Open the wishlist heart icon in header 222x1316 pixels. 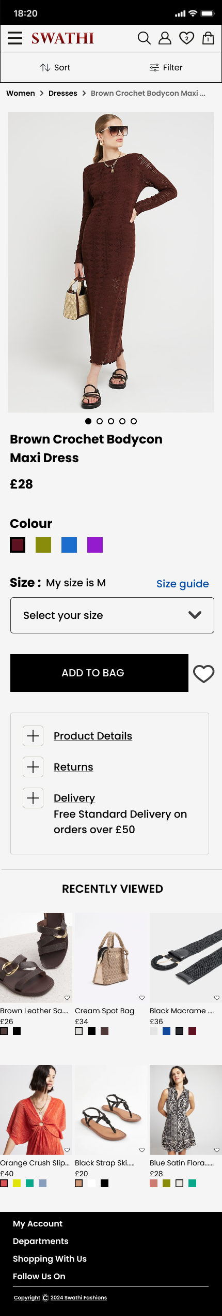point(186,38)
